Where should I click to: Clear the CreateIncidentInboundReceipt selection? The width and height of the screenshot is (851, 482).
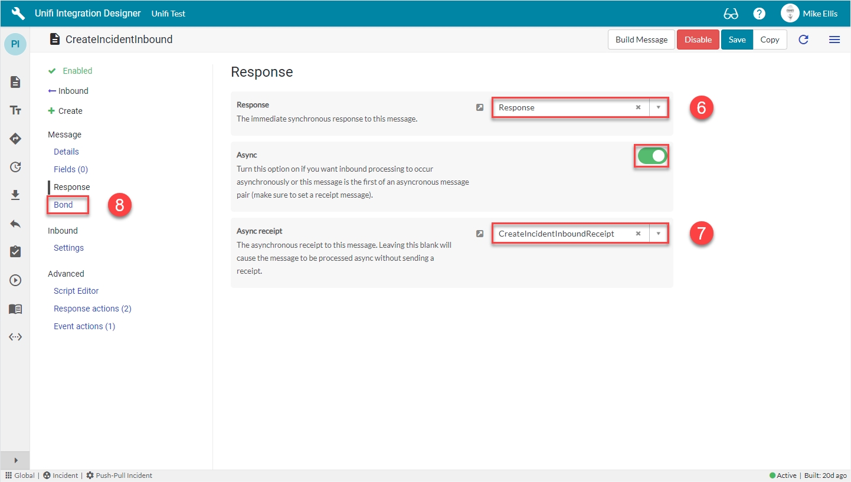[x=638, y=234]
